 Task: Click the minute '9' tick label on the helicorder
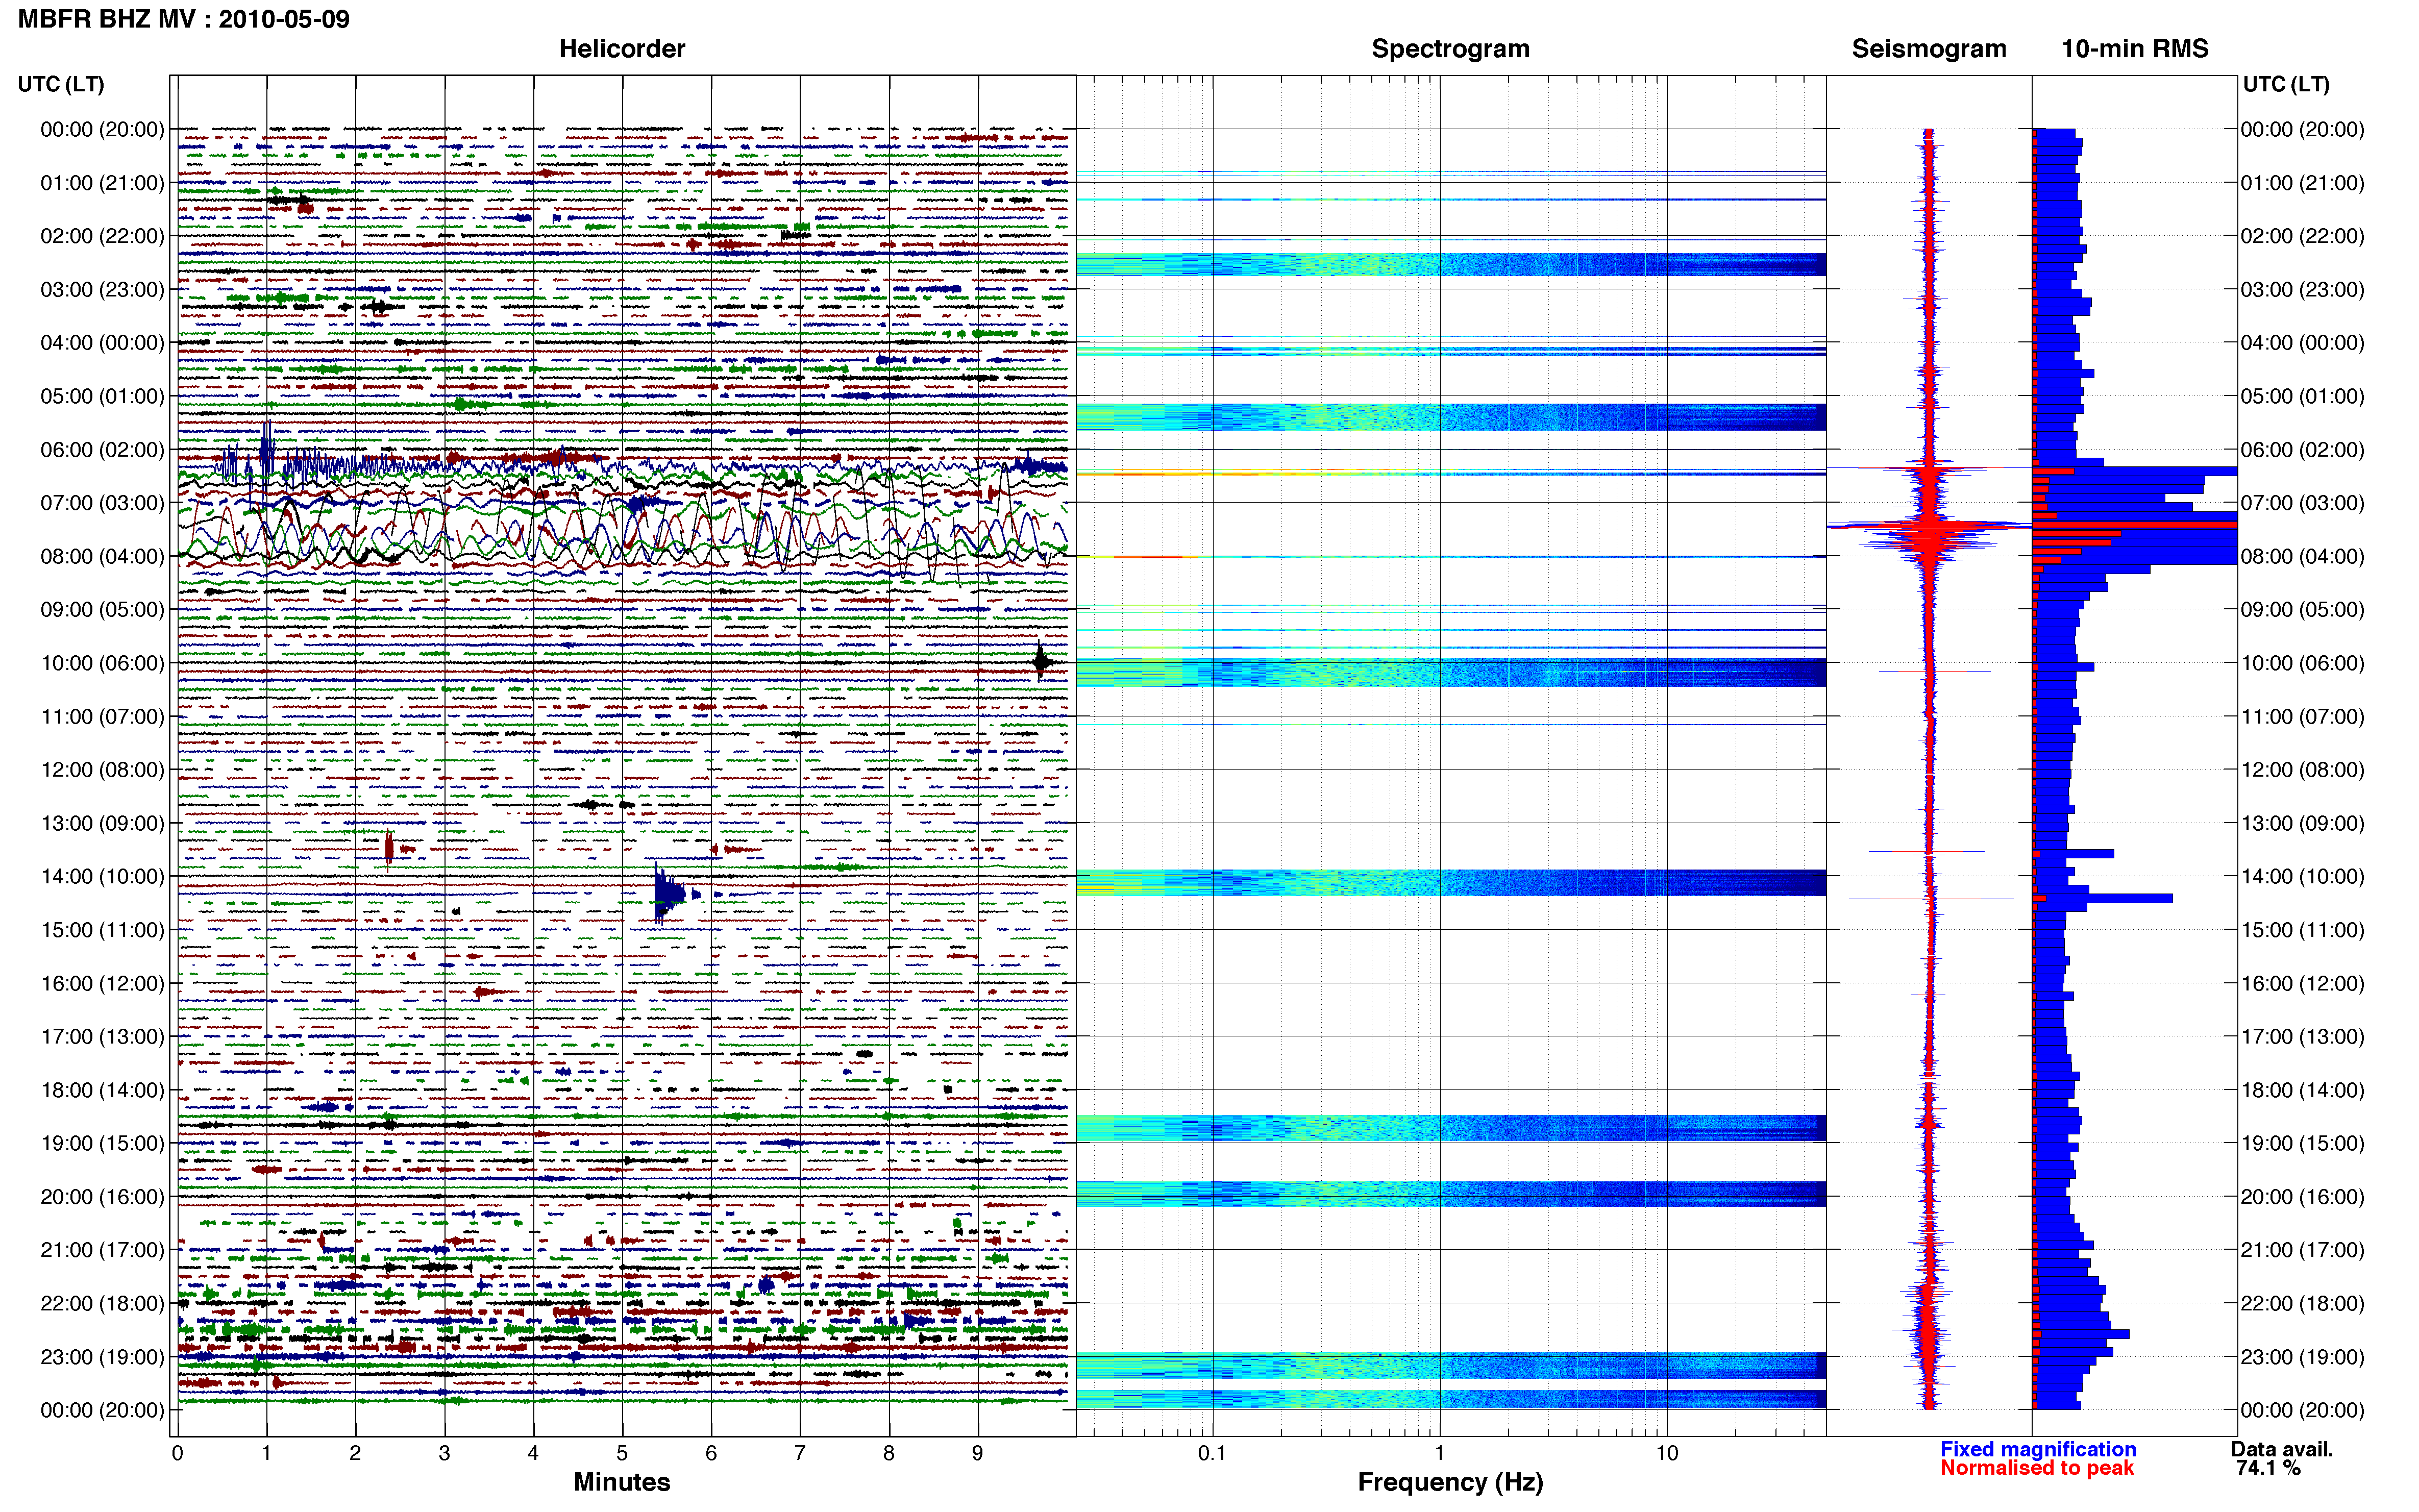click(x=978, y=1453)
